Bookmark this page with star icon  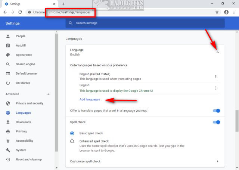click(217, 12)
